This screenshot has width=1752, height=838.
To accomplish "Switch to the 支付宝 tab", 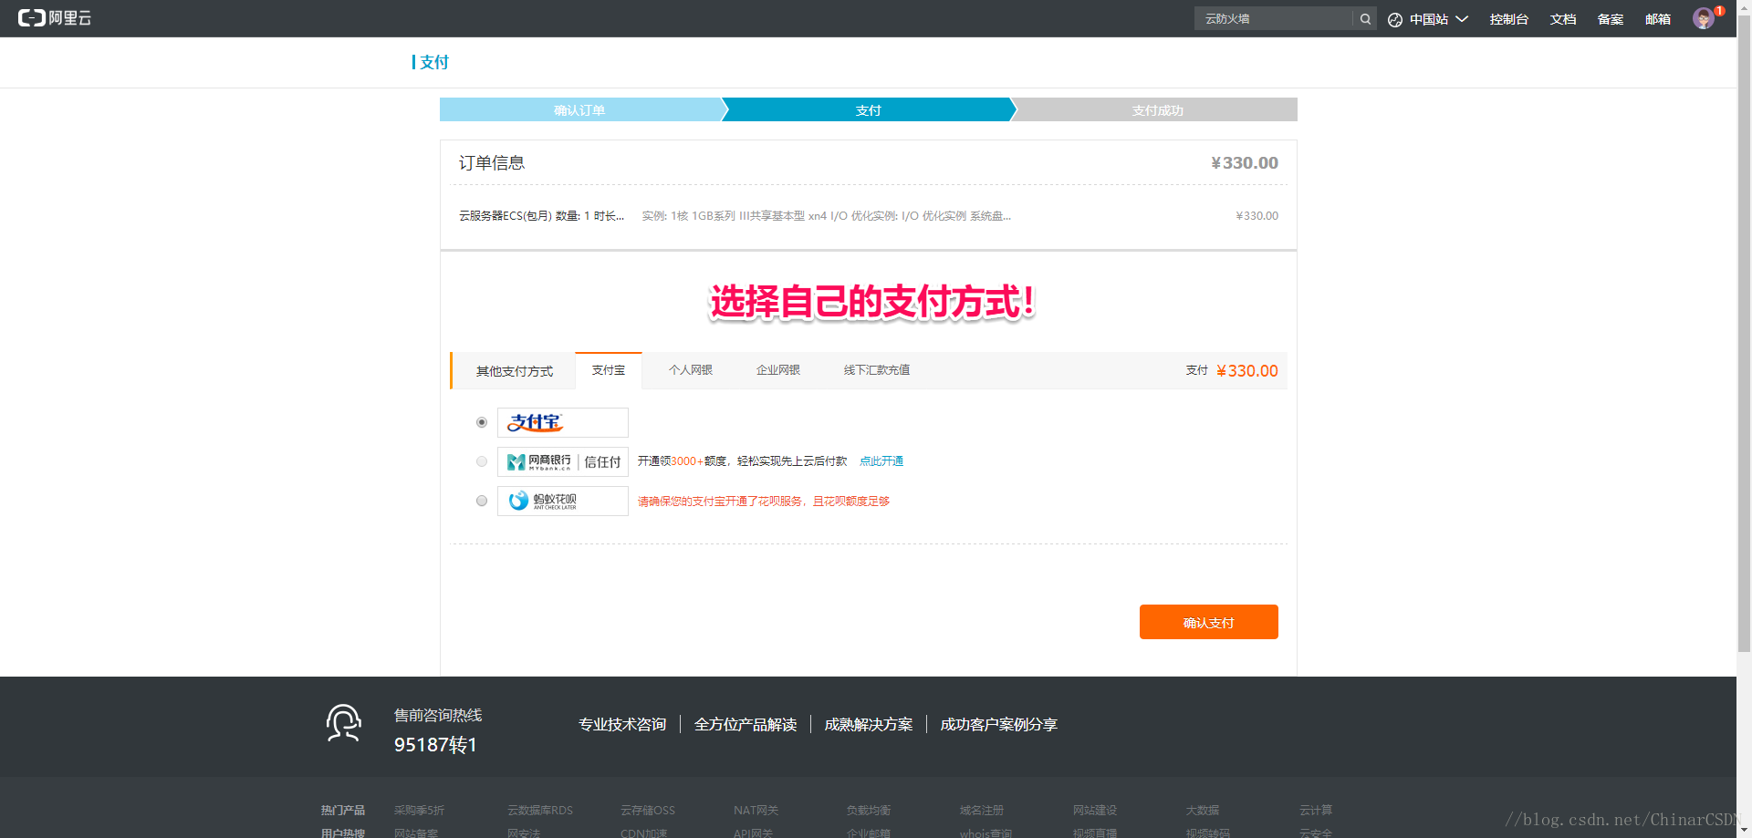I will tap(609, 370).
